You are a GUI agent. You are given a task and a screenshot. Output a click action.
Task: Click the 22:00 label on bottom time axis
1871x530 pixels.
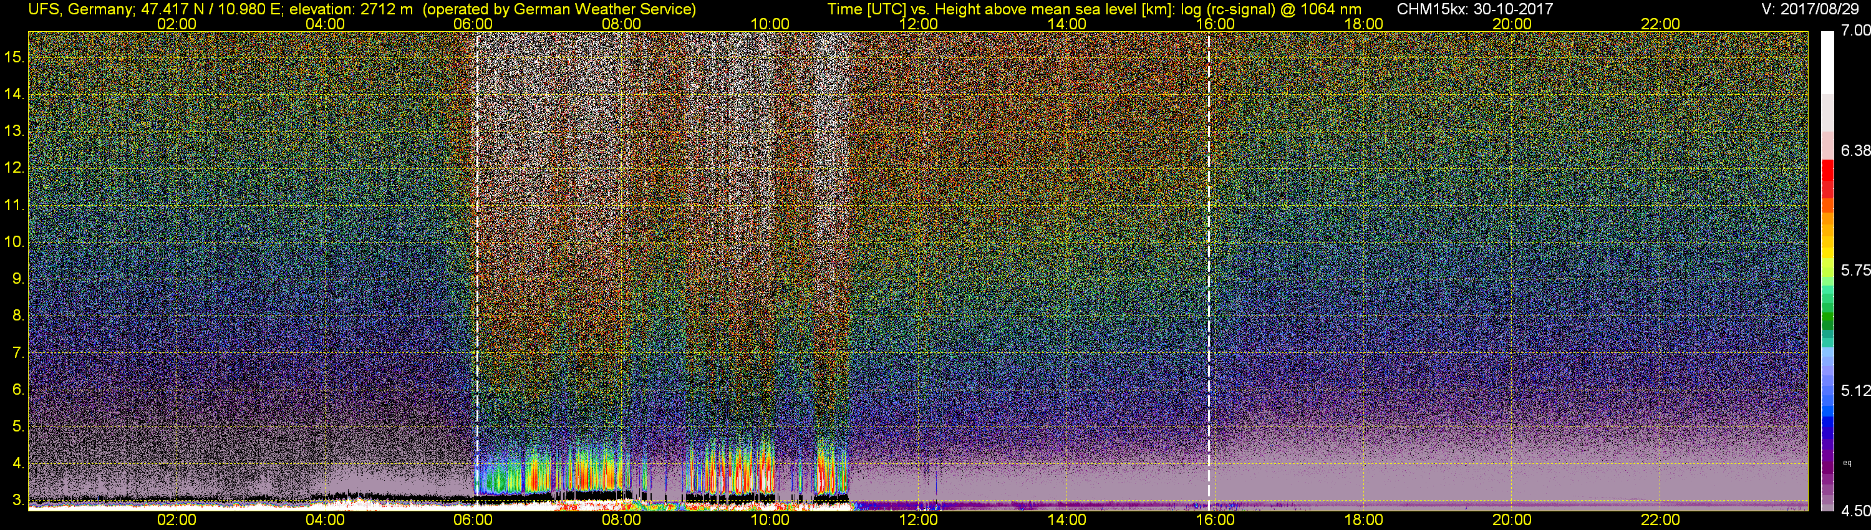1660,520
